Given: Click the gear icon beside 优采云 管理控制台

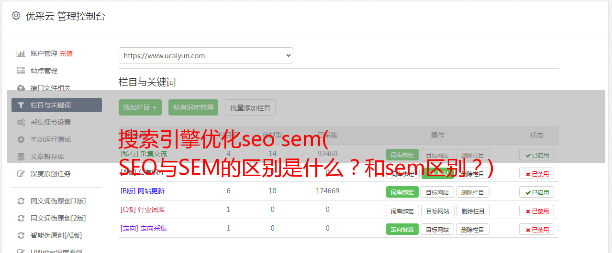Looking at the screenshot, I should point(16,16).
